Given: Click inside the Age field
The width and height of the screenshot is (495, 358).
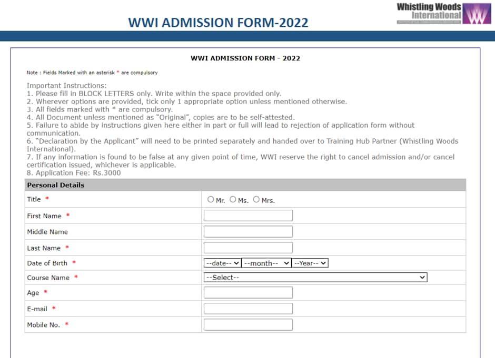Looking at the screenshot, I should [247, 292].
